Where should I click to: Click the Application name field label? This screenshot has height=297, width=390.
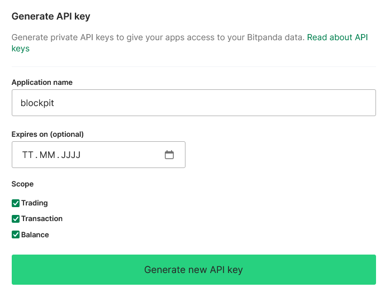(x=42, y=82)
